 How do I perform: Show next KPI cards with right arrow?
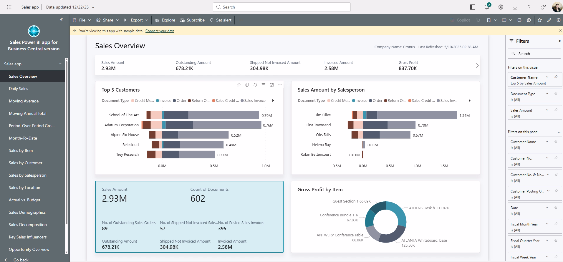(477, 66)
